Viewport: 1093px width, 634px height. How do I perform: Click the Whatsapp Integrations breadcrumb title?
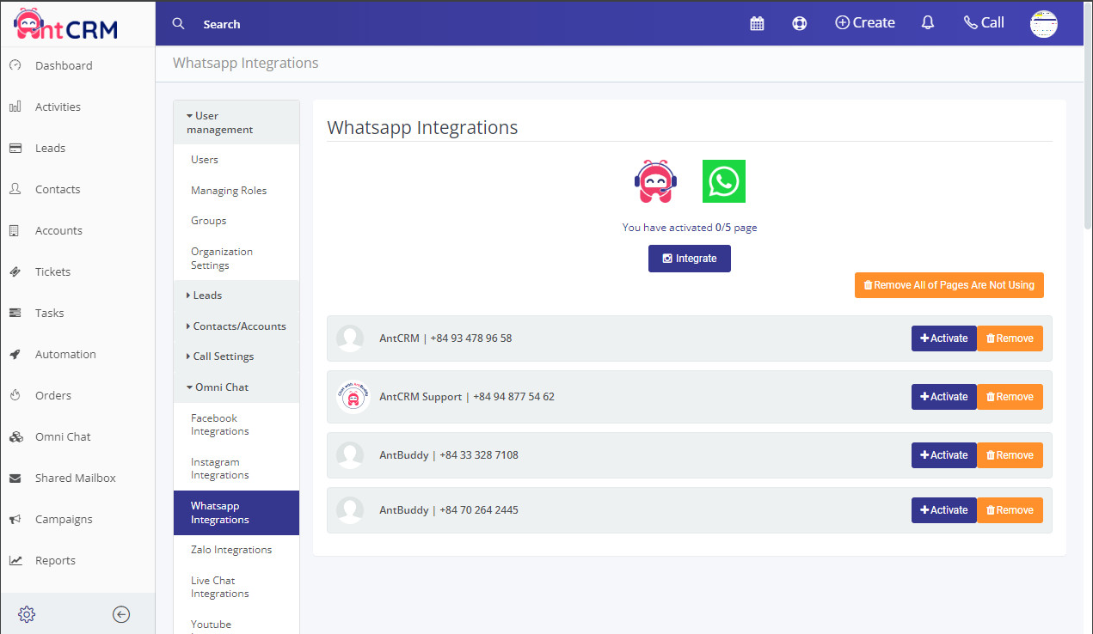coord(246,63)
